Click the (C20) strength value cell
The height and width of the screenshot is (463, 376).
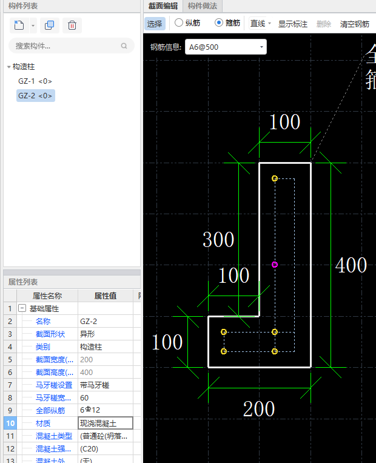tap(106, 449)
